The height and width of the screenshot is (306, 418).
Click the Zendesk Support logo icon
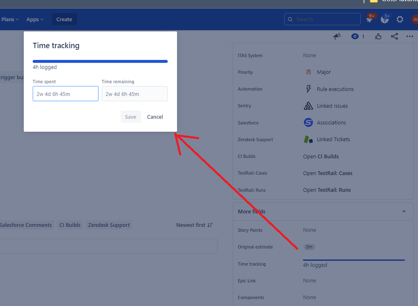[308, 139]
